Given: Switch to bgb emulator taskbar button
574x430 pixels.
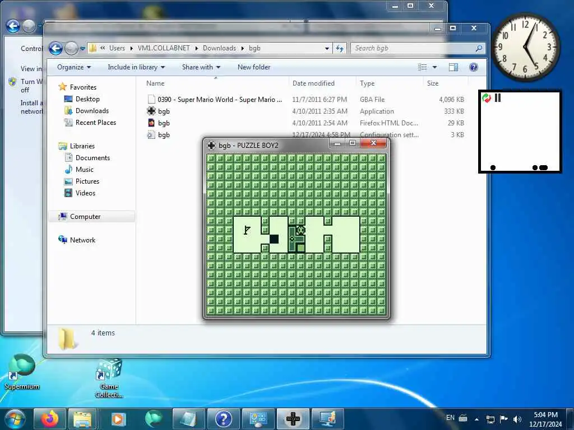Looking at the screenshot, I should click(293, 419).
